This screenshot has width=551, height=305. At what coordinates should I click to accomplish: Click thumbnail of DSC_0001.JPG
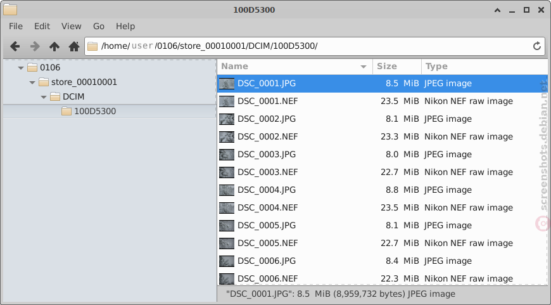pos(227,84)
